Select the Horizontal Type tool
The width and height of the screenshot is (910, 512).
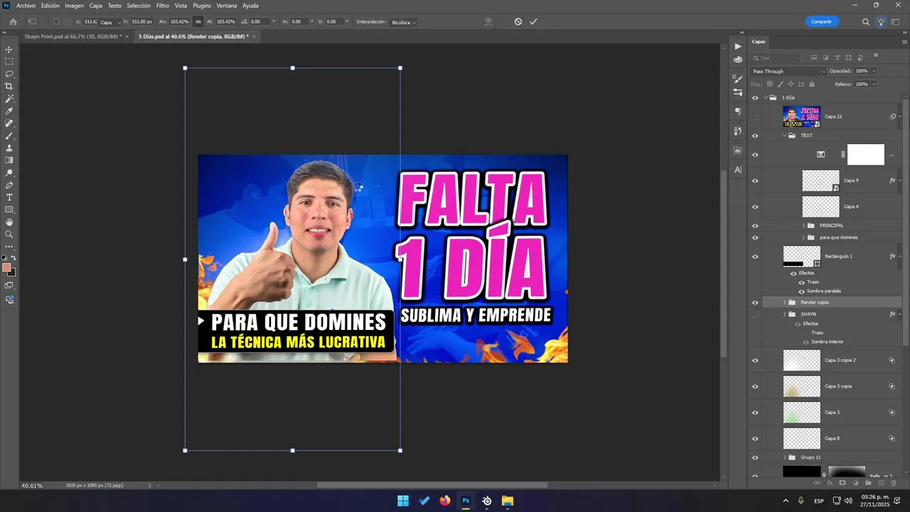[x=9, y=197]
